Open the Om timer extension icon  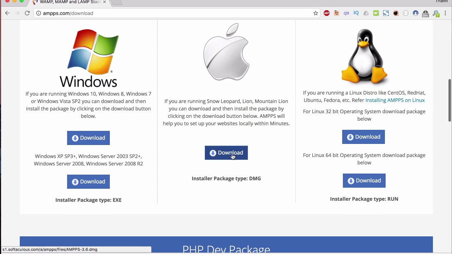(x=426, y=13)
